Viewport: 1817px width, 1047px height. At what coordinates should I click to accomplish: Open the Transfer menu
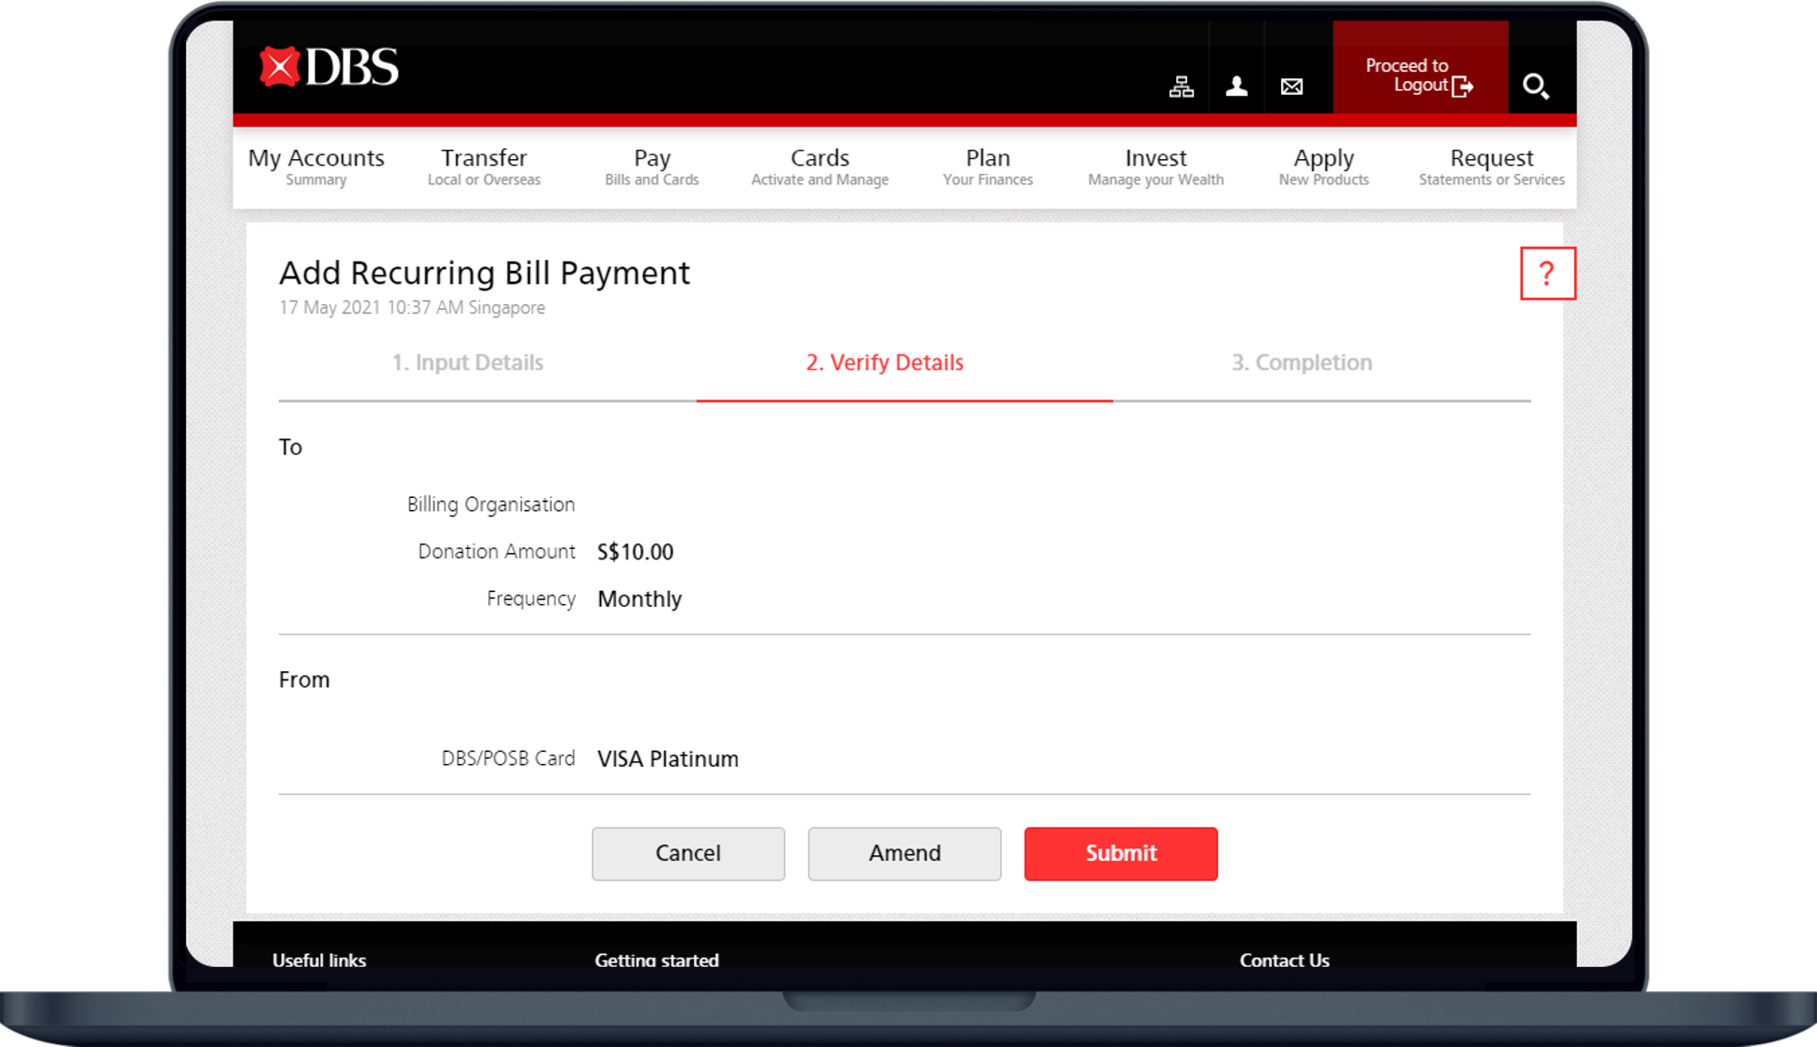pyautogui.click(x=484, y=166)
